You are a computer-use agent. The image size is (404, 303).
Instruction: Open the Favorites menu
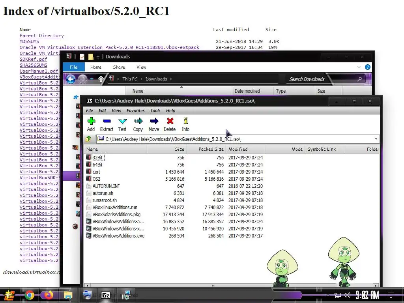tap(136, 110)
